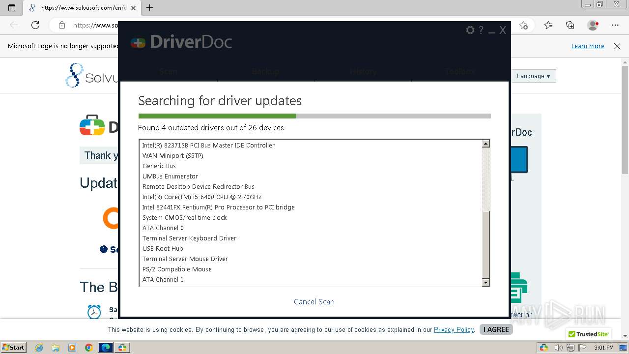Click the Solvusoft logo on webpage

[91, 75]
